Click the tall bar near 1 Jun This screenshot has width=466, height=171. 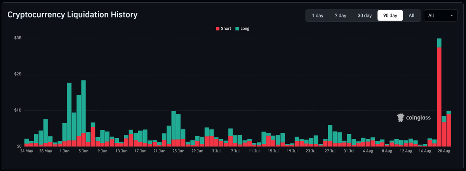tap(69, 114)
